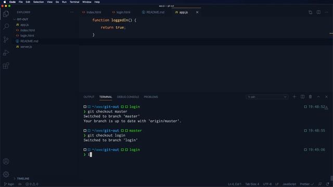Viewport: 333px width, 187px height.
Task: Open the Accounts menu icon
Action: [6, 162]
